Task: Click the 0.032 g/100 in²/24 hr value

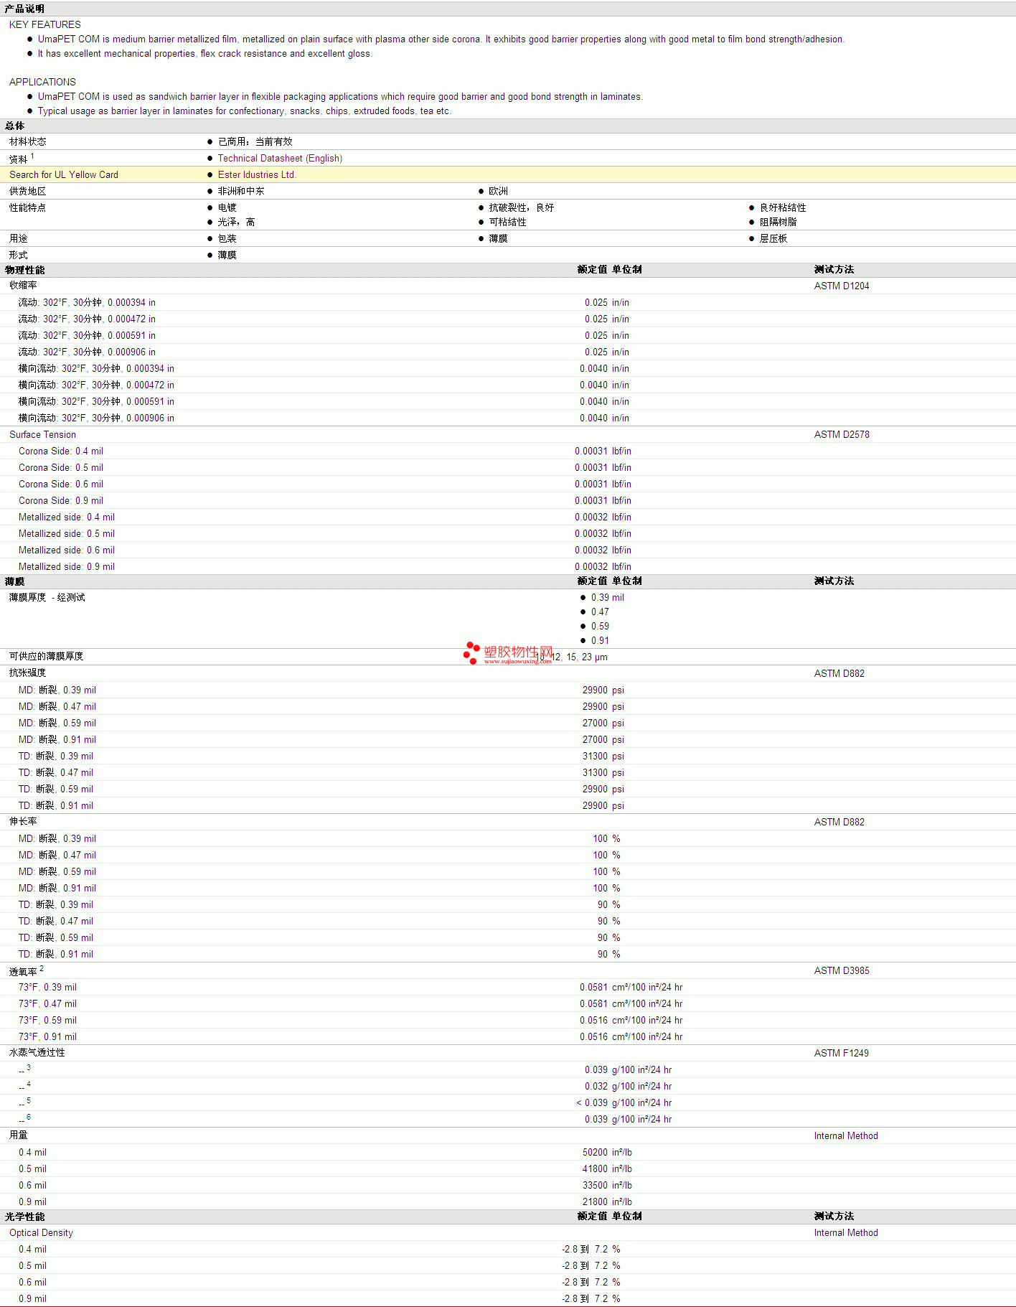Action: [628, 1086]
